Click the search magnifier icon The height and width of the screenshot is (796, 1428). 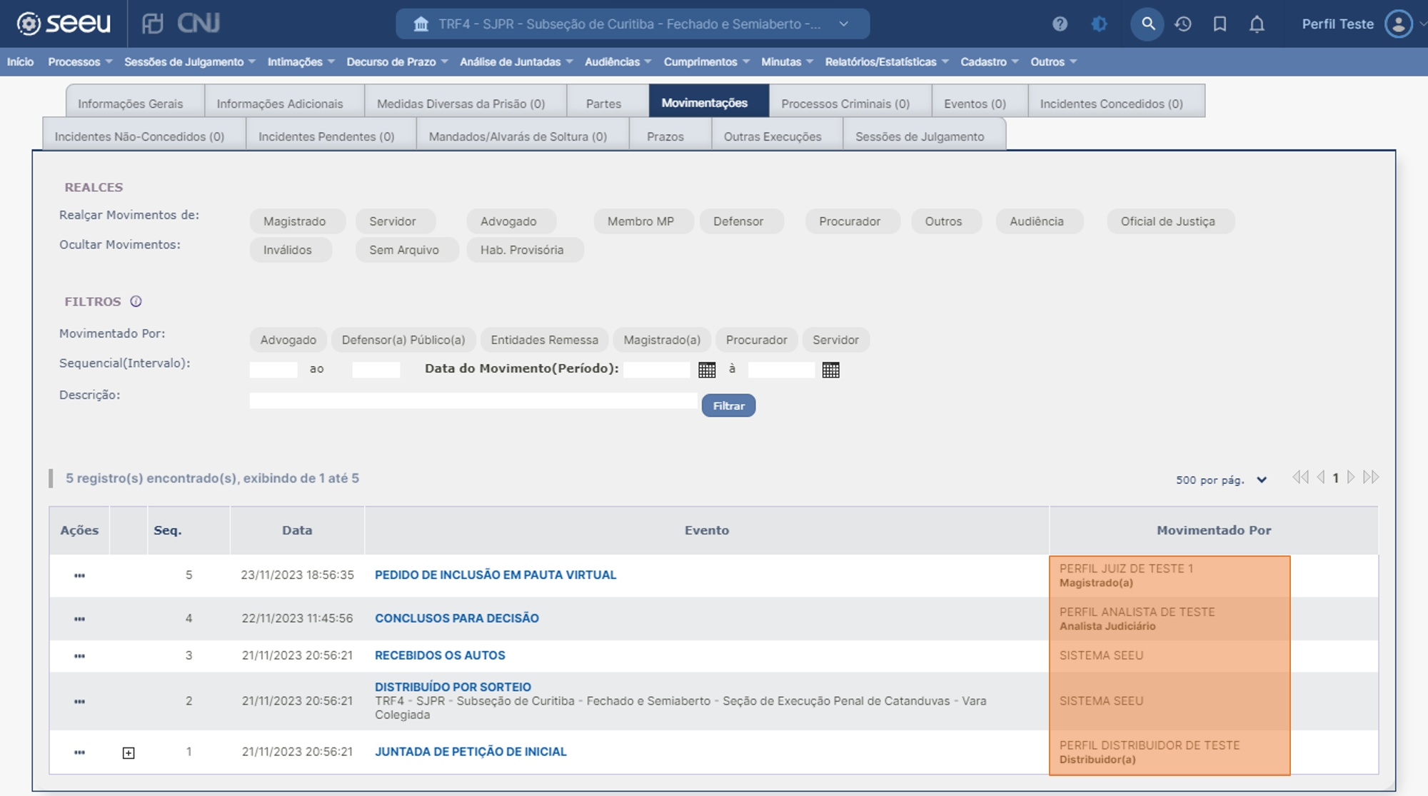click(x=1147, y=24)
